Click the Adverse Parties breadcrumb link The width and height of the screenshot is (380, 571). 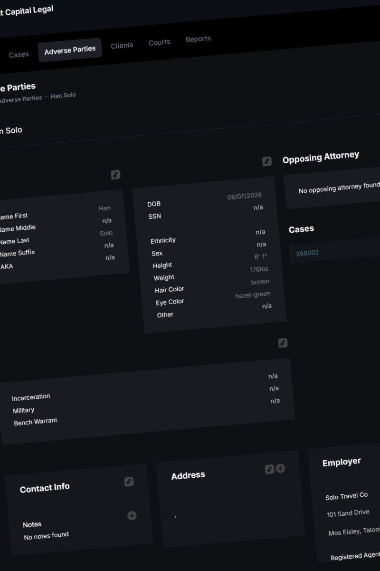pyautogui.click(x=20, y=99)
